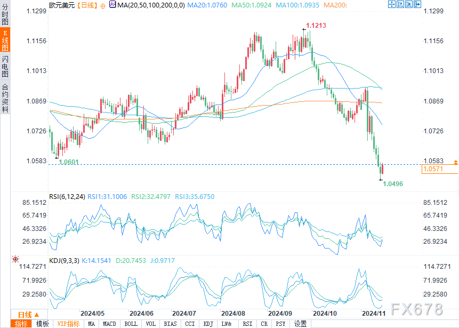
Task: Click the orange arrow above the 1.0571 price tag
Action: 456,162
